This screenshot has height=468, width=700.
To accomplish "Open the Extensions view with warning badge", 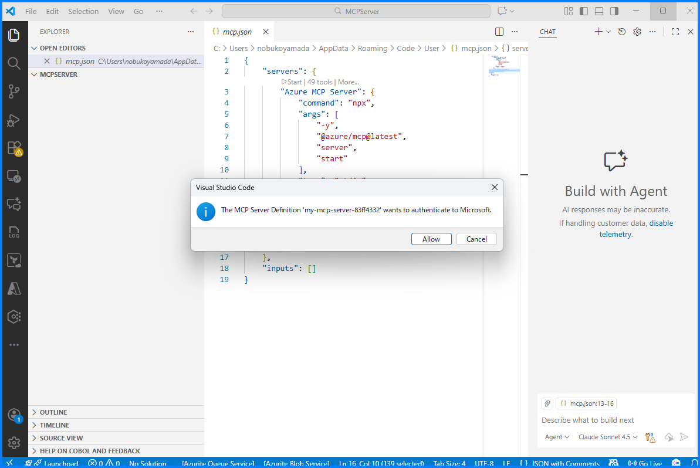I will pos(14,148).
